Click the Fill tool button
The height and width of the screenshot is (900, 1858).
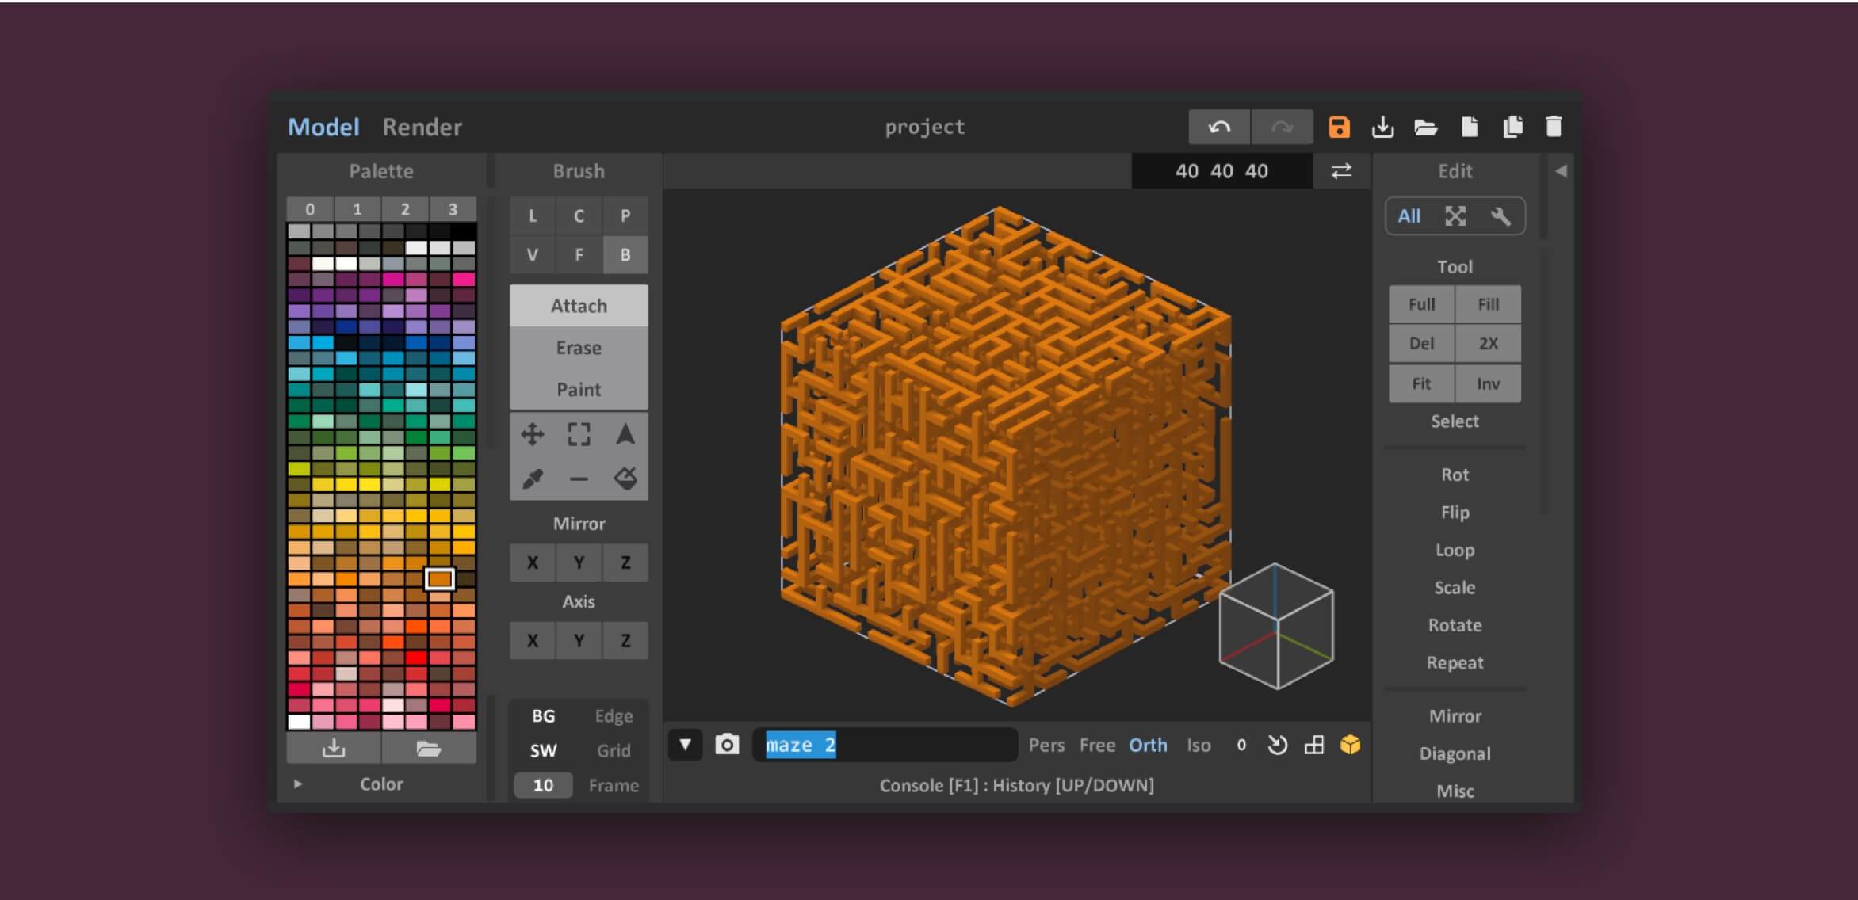(1489, 304)
